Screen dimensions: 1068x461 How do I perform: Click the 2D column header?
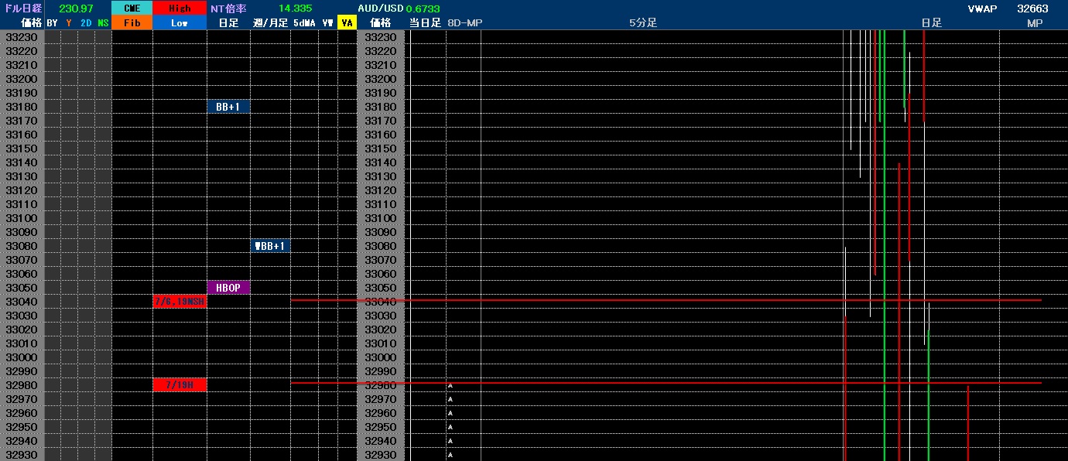click(86, 23)
